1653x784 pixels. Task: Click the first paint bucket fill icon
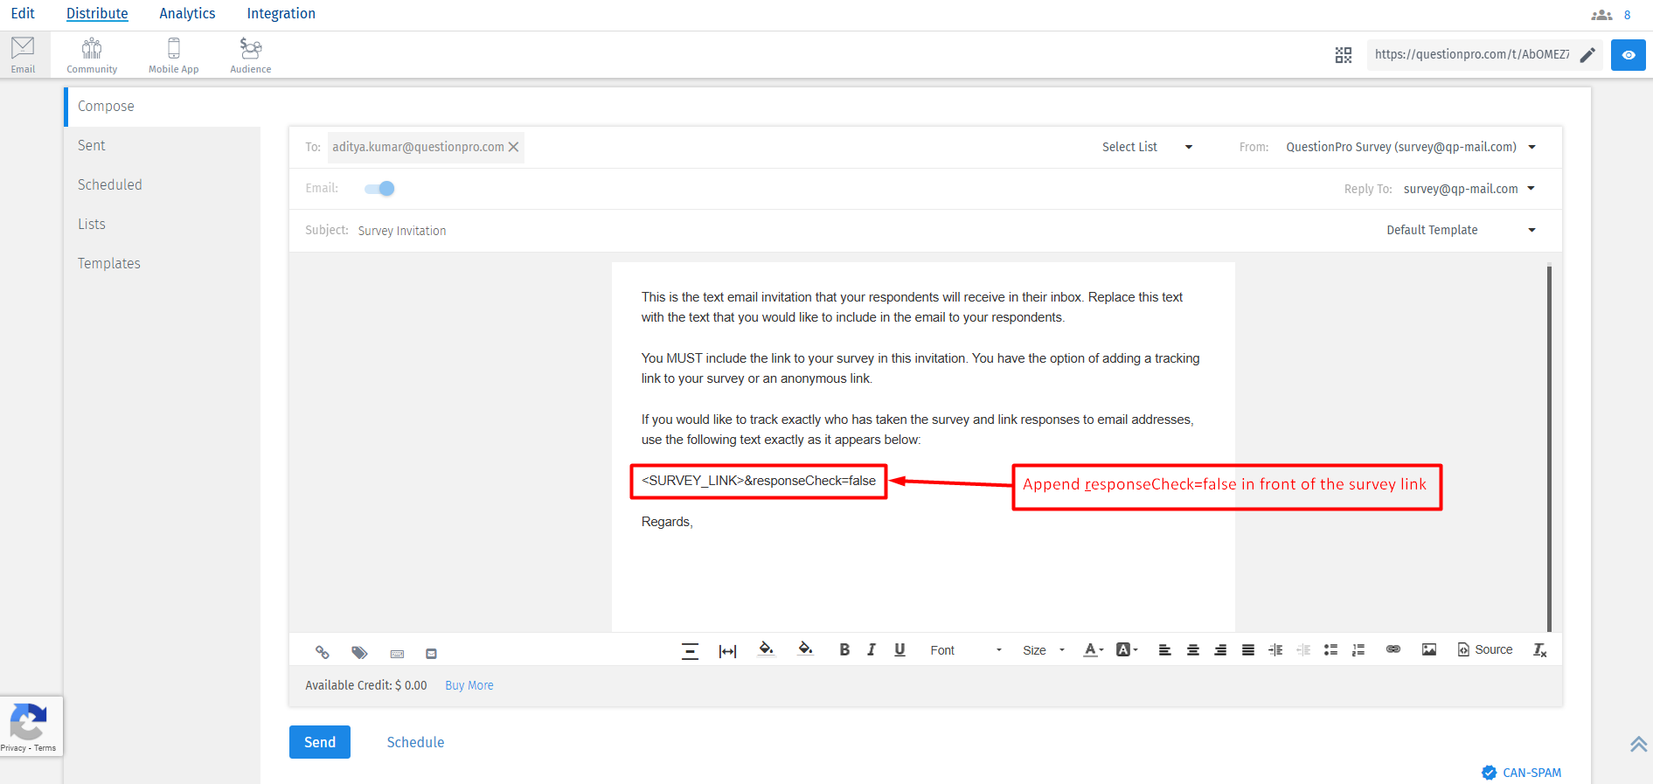coord(767,649)
